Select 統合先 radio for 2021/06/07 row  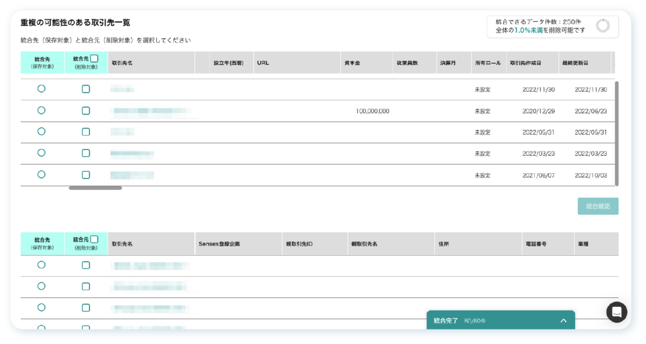pyautogui.click(x=41, y=174)
